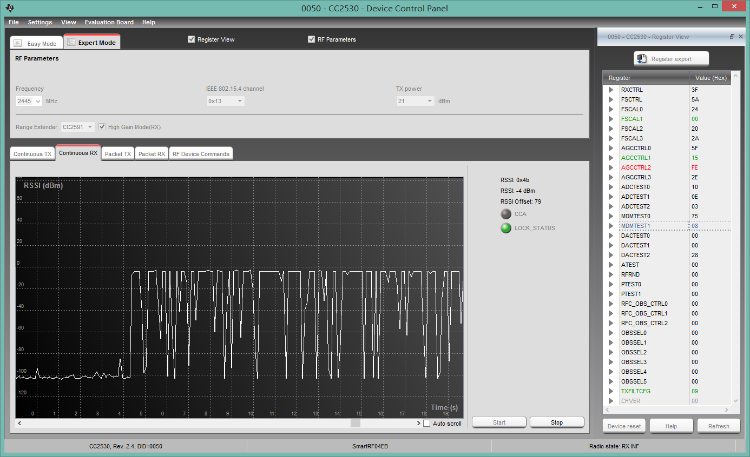Click the SmartRF04EB status bar entry
This screenshot has height=457, width=750.
(370, 446)
